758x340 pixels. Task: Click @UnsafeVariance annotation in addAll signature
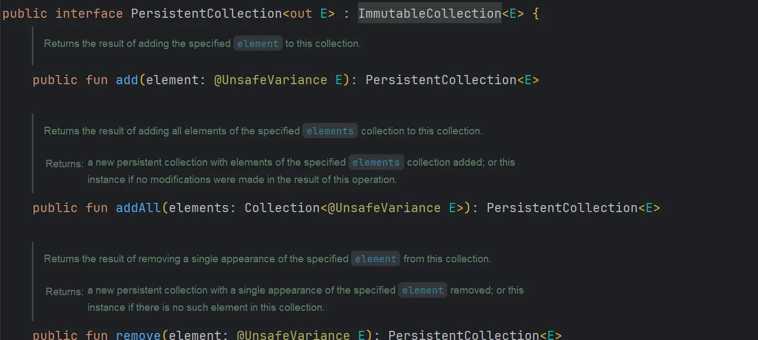coord(384,208)
